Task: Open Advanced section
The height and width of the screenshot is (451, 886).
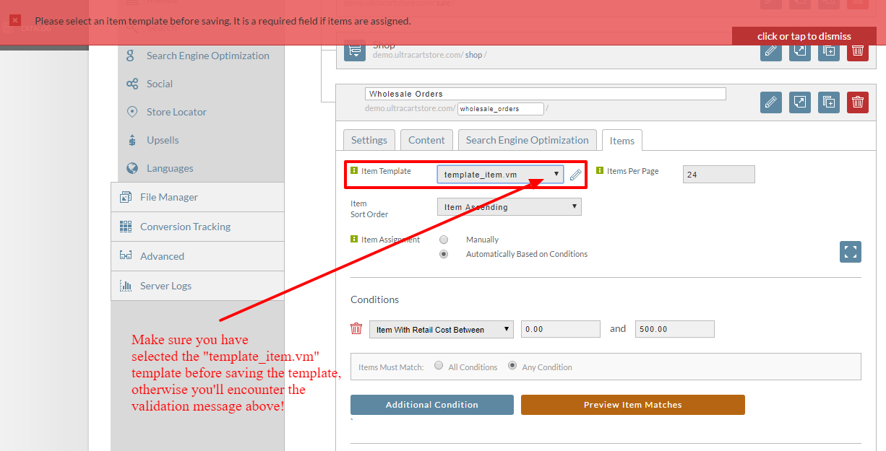Action: [x=197, y=256]
